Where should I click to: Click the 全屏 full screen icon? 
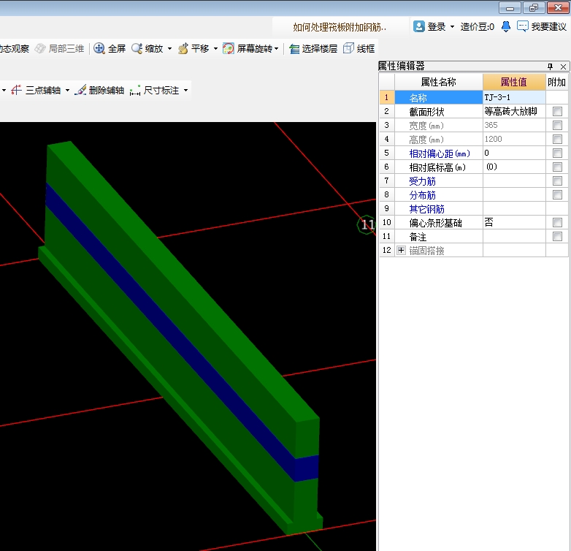[99, 48]
